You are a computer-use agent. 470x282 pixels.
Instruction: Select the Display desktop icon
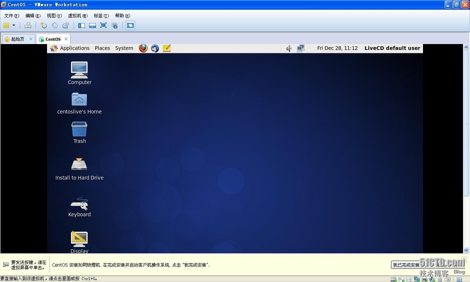(79, 242)
